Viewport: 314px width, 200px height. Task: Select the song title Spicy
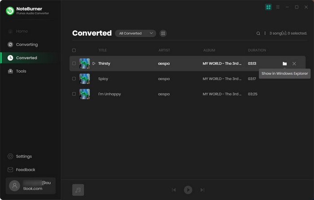[103, 79]
